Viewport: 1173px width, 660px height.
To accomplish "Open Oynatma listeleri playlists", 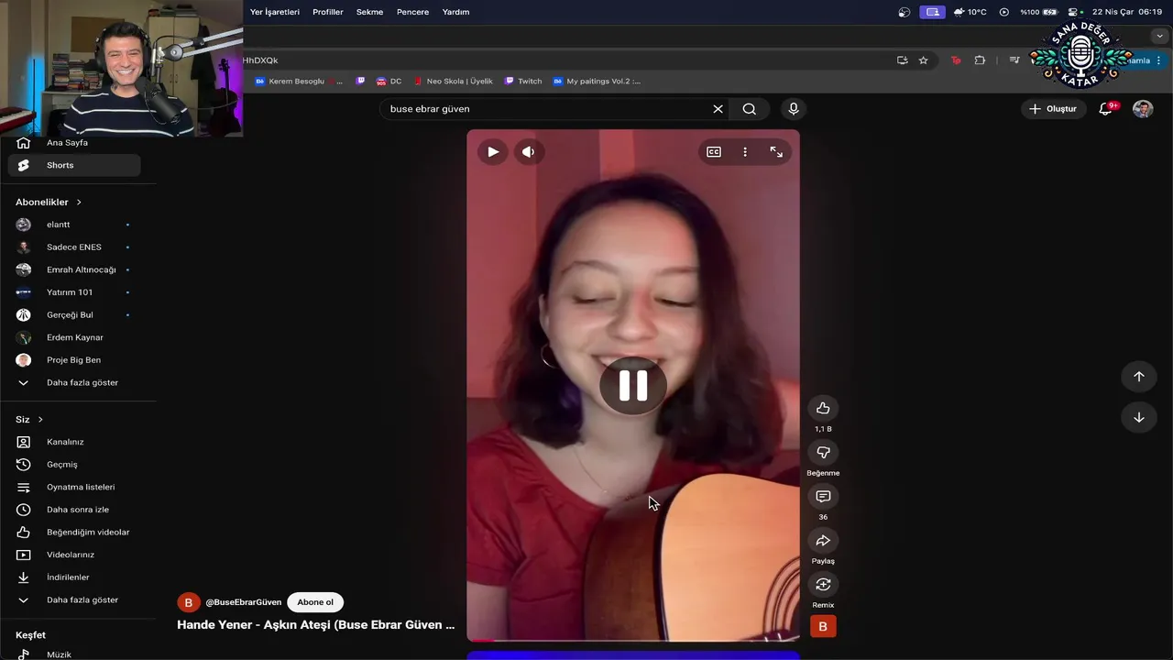I will pos(74,487).
